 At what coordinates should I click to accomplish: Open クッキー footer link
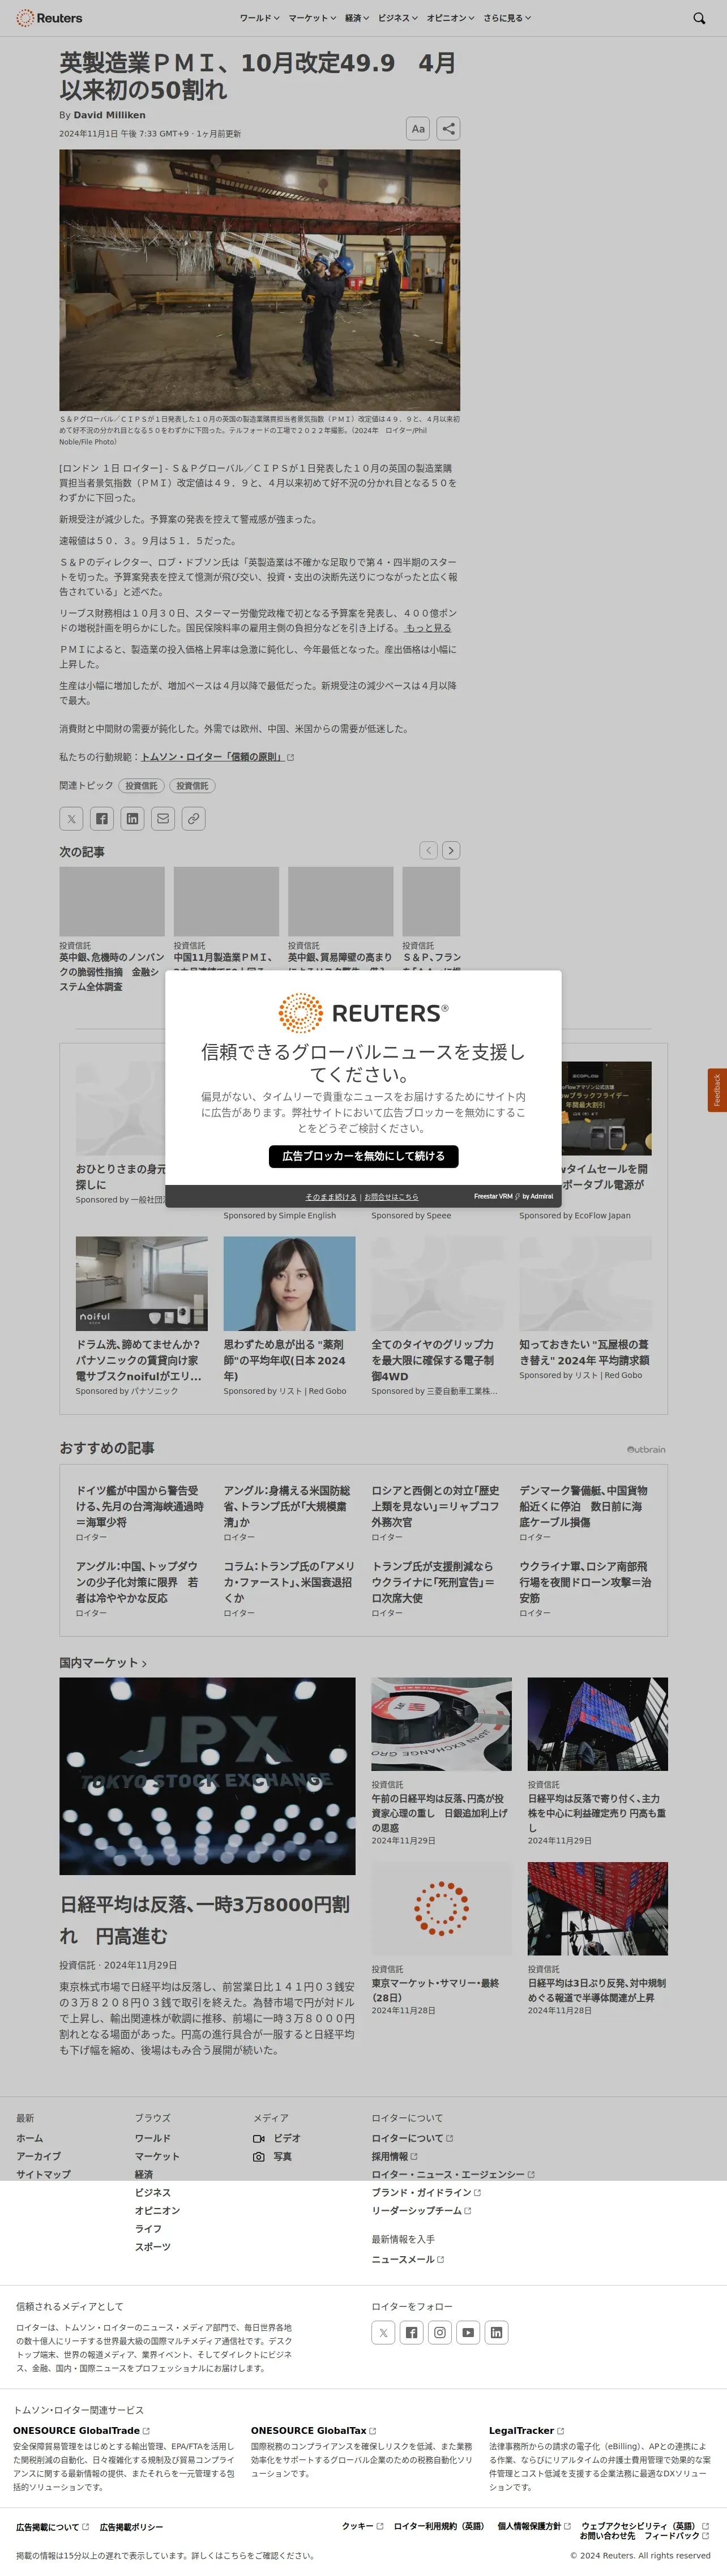362,2526
